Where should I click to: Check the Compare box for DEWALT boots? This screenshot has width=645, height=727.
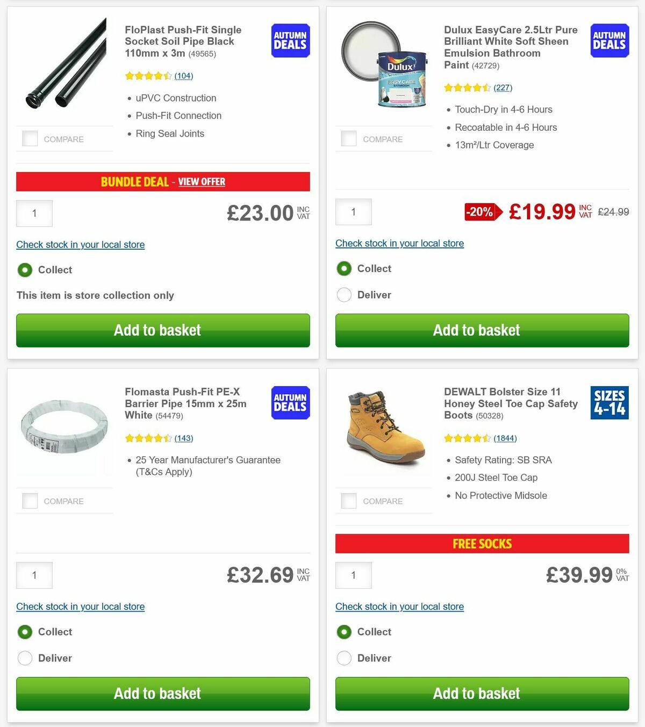click(x=349, y=501)
